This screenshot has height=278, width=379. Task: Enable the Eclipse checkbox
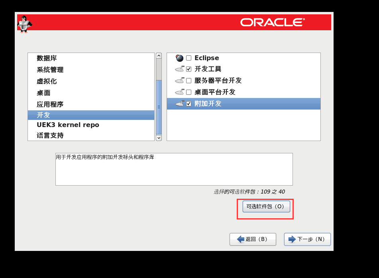pyautogui.click(x=189, y=58)
